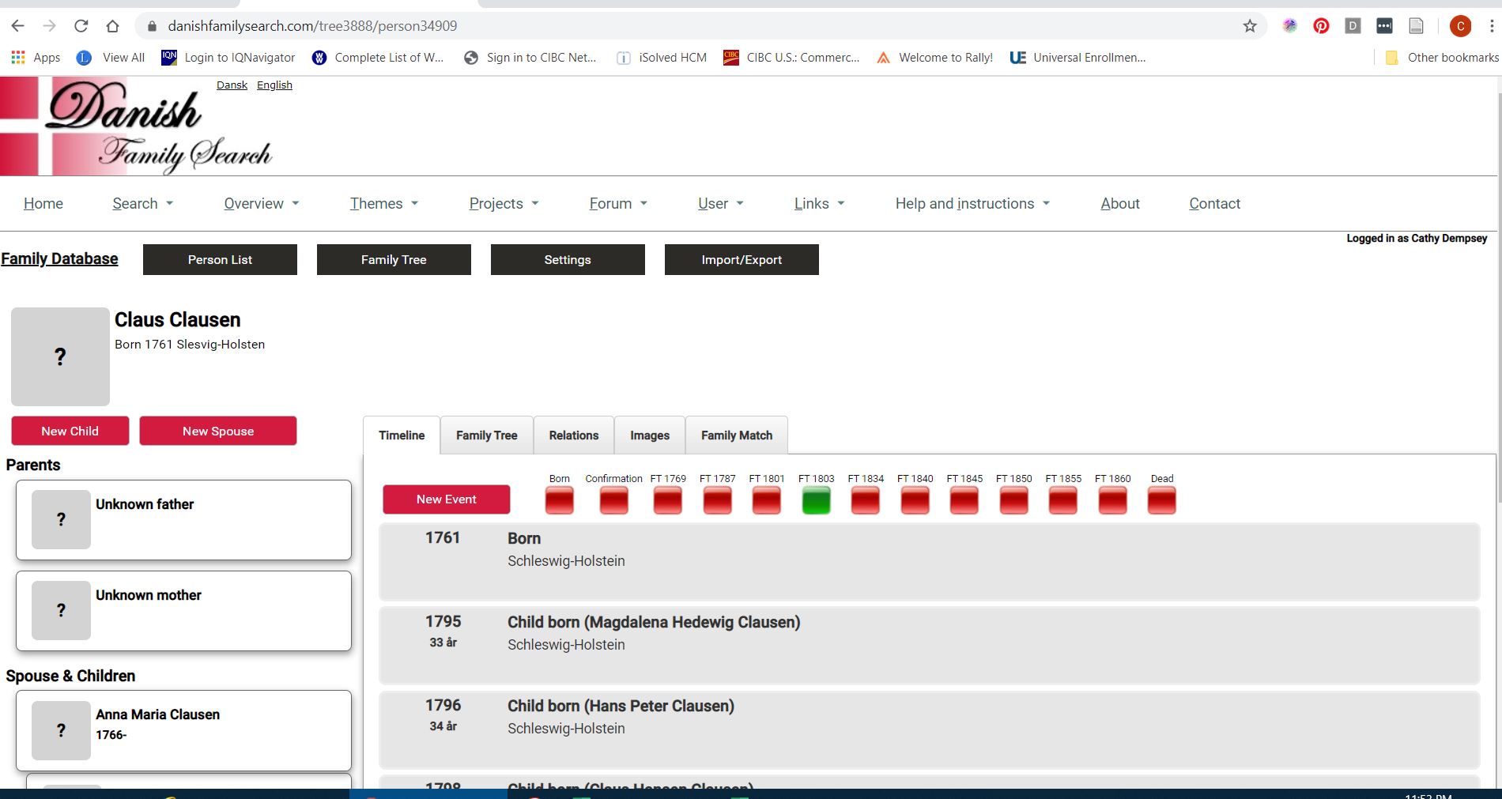Toggle the red Dead event marker

point(1161,500)
